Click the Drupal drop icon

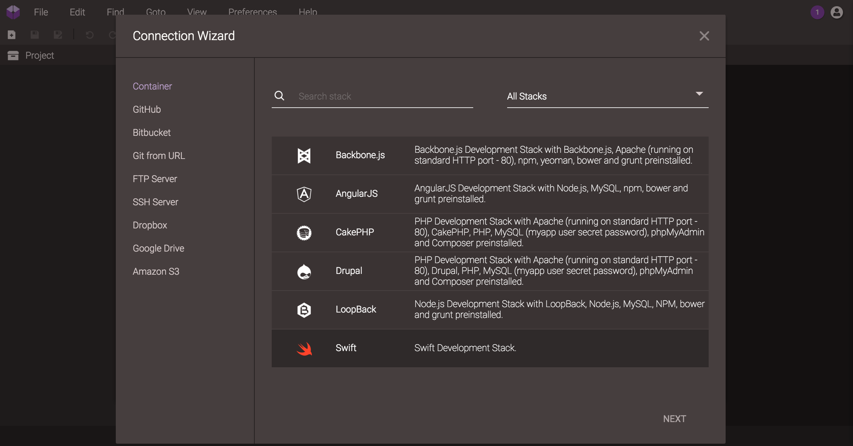(304, 271)
